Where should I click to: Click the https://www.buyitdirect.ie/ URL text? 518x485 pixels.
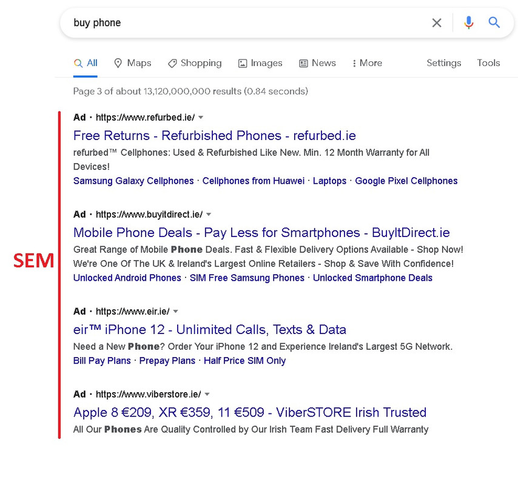coord(149,215)
